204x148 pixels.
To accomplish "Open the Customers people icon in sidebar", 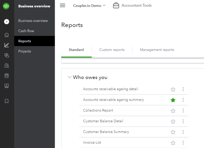I will [x=7, y=65].
